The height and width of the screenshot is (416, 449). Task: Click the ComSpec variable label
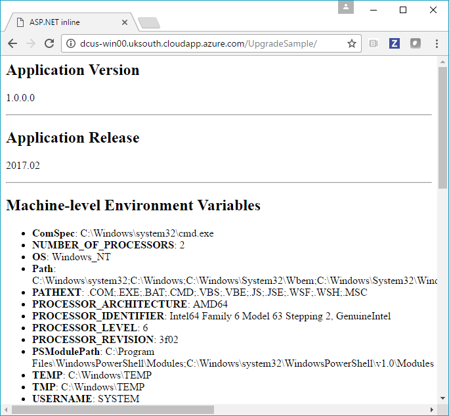(53, 233)
